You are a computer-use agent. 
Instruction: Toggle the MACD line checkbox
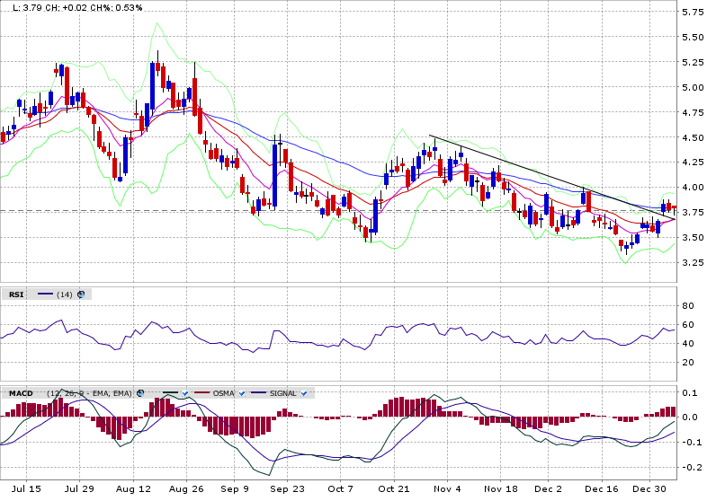point(183,393)
